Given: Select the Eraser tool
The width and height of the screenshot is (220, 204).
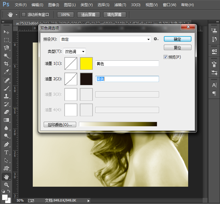Looking at the screenshot, I should coord(6,112).
